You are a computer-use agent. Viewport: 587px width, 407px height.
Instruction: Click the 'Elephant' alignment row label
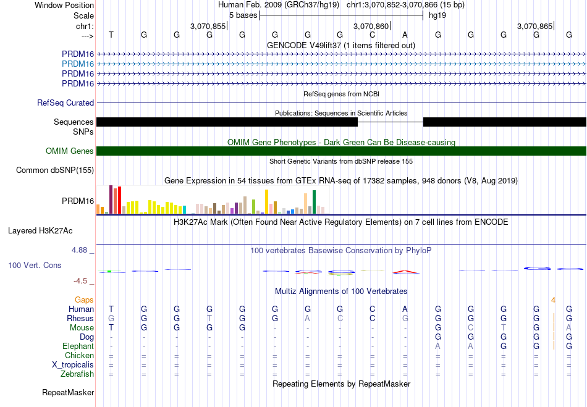point(78,346)
